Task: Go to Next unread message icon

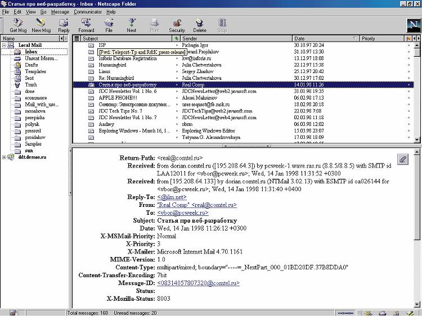Action: coord(131,25)
